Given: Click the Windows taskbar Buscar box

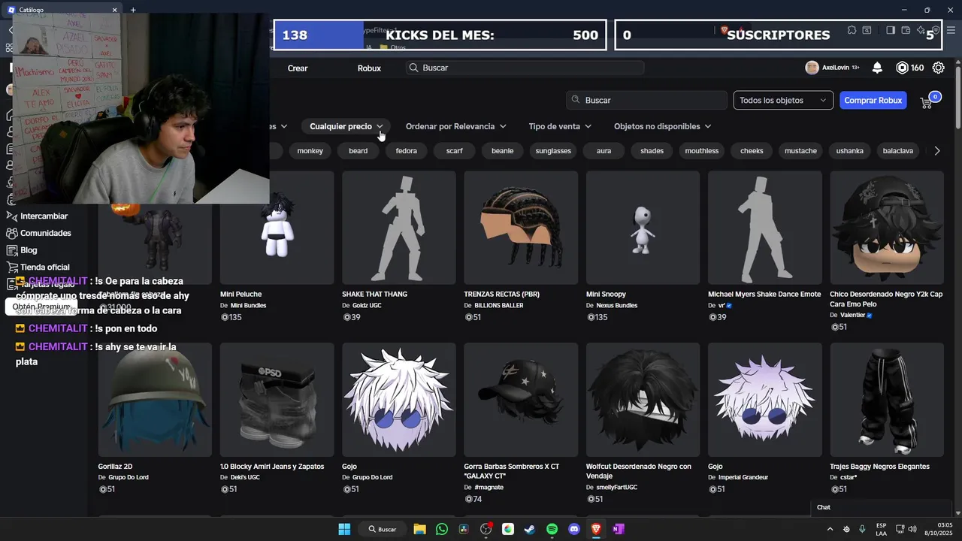Looking at the screenshot, I should pyautogui.click(x=383, y=529).
